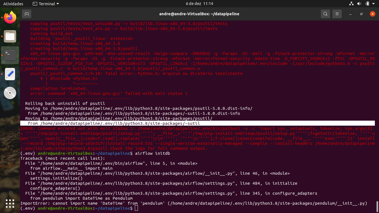379x213 pixels.
Task: Open a new terminal tab
Action: coord(27,14)
